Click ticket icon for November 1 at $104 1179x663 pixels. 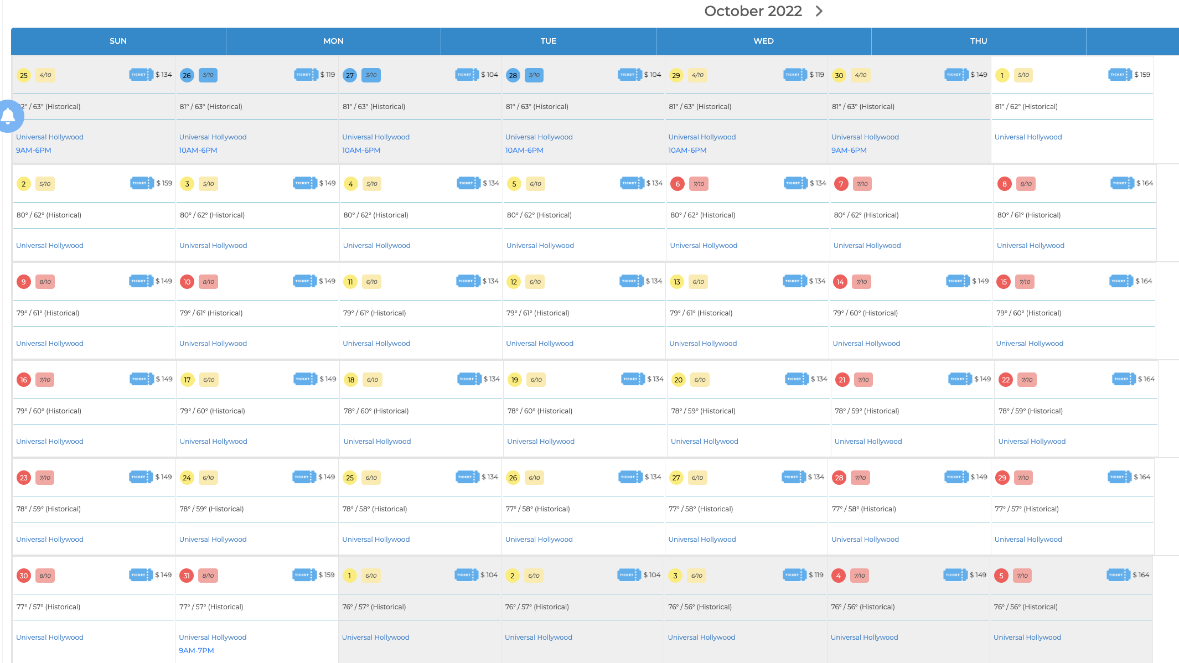[466, 575]
